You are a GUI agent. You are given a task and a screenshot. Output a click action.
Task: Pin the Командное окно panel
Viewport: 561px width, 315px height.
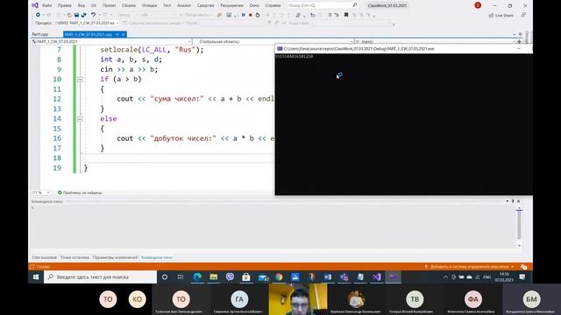tap(513, 201)
